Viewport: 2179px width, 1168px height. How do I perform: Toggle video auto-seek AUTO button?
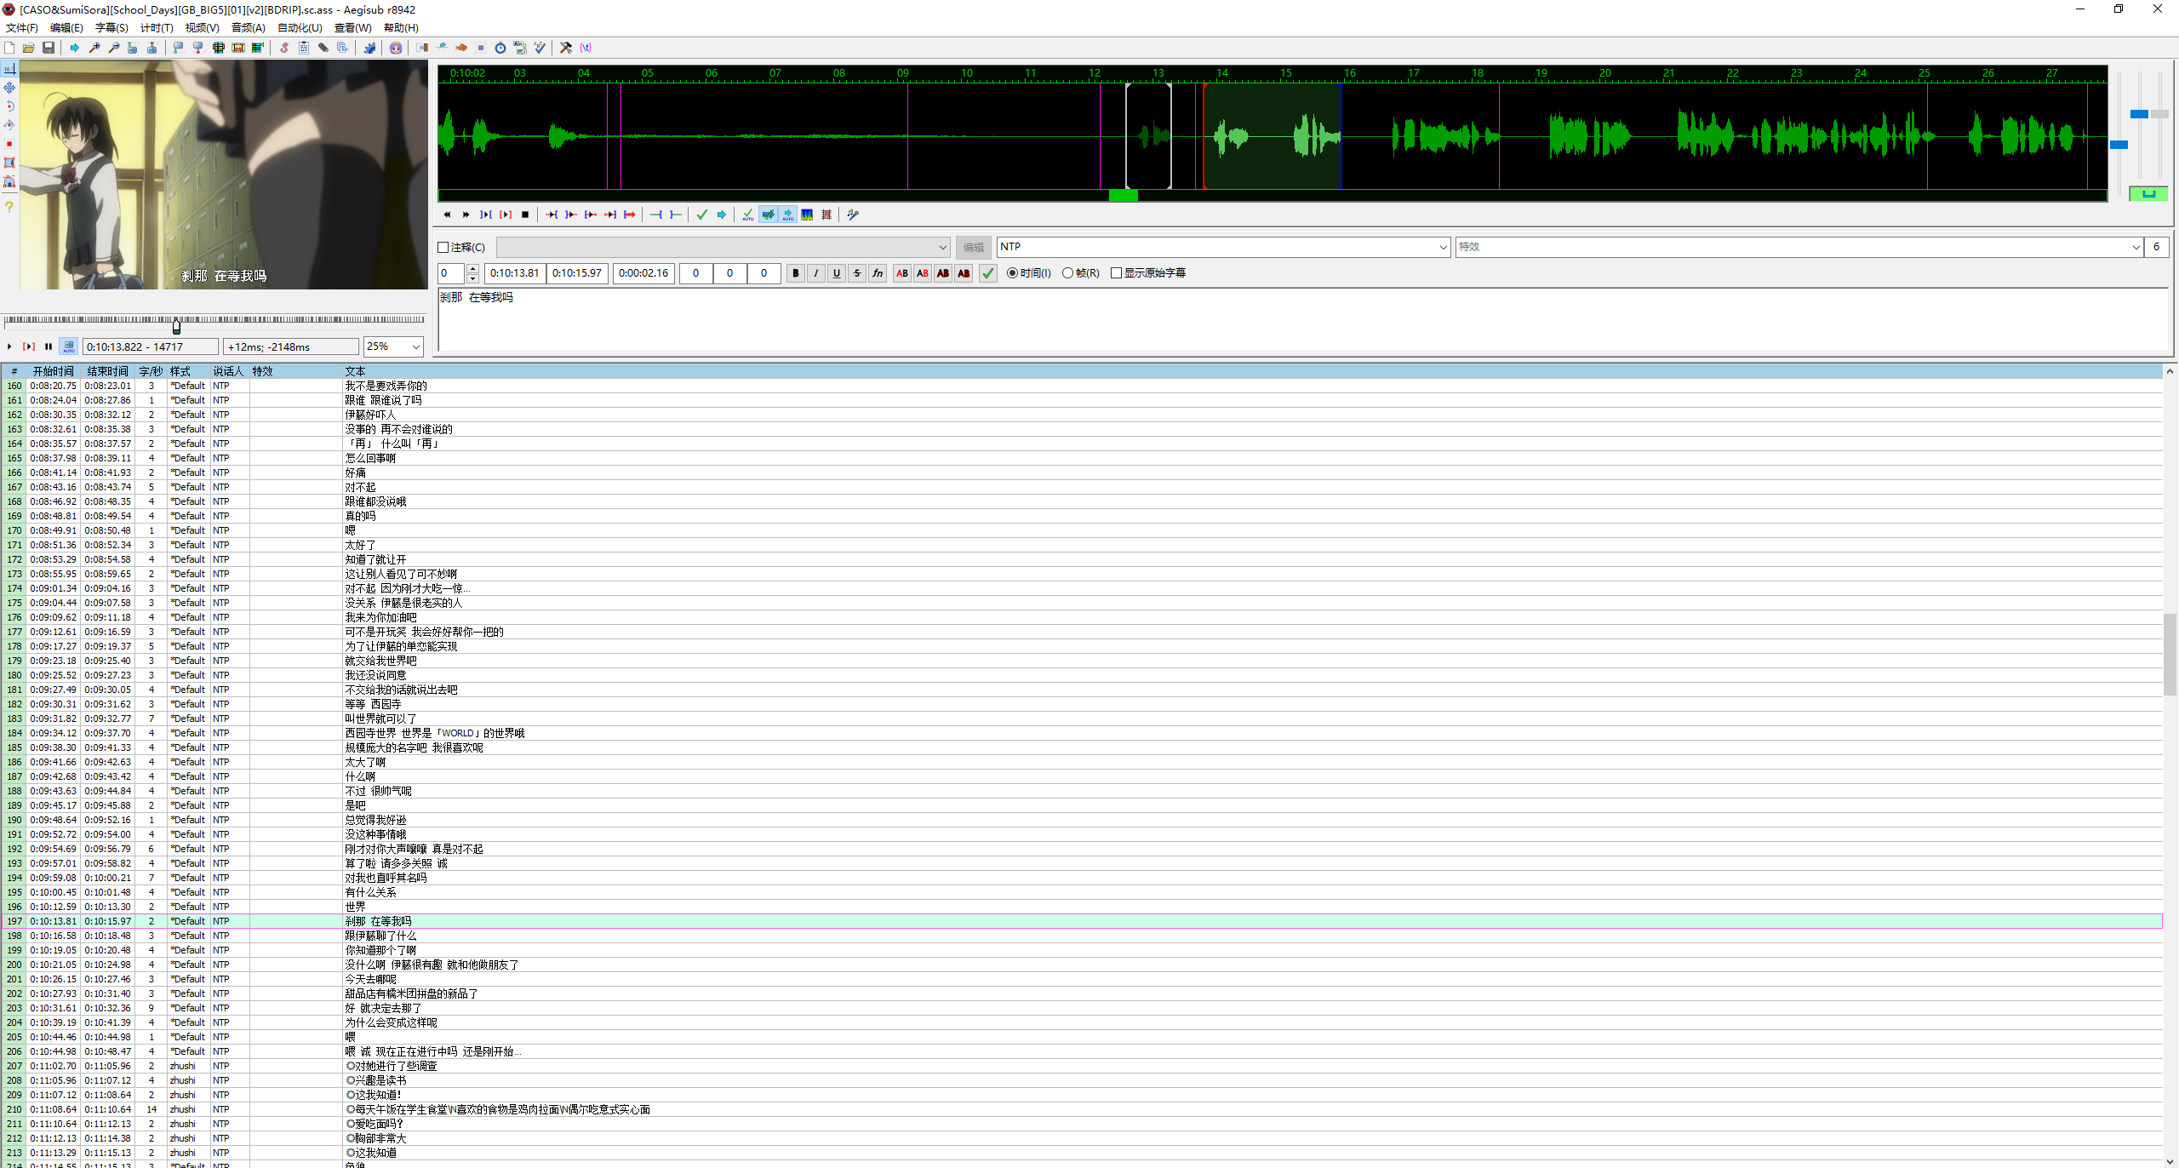(69, 346)
